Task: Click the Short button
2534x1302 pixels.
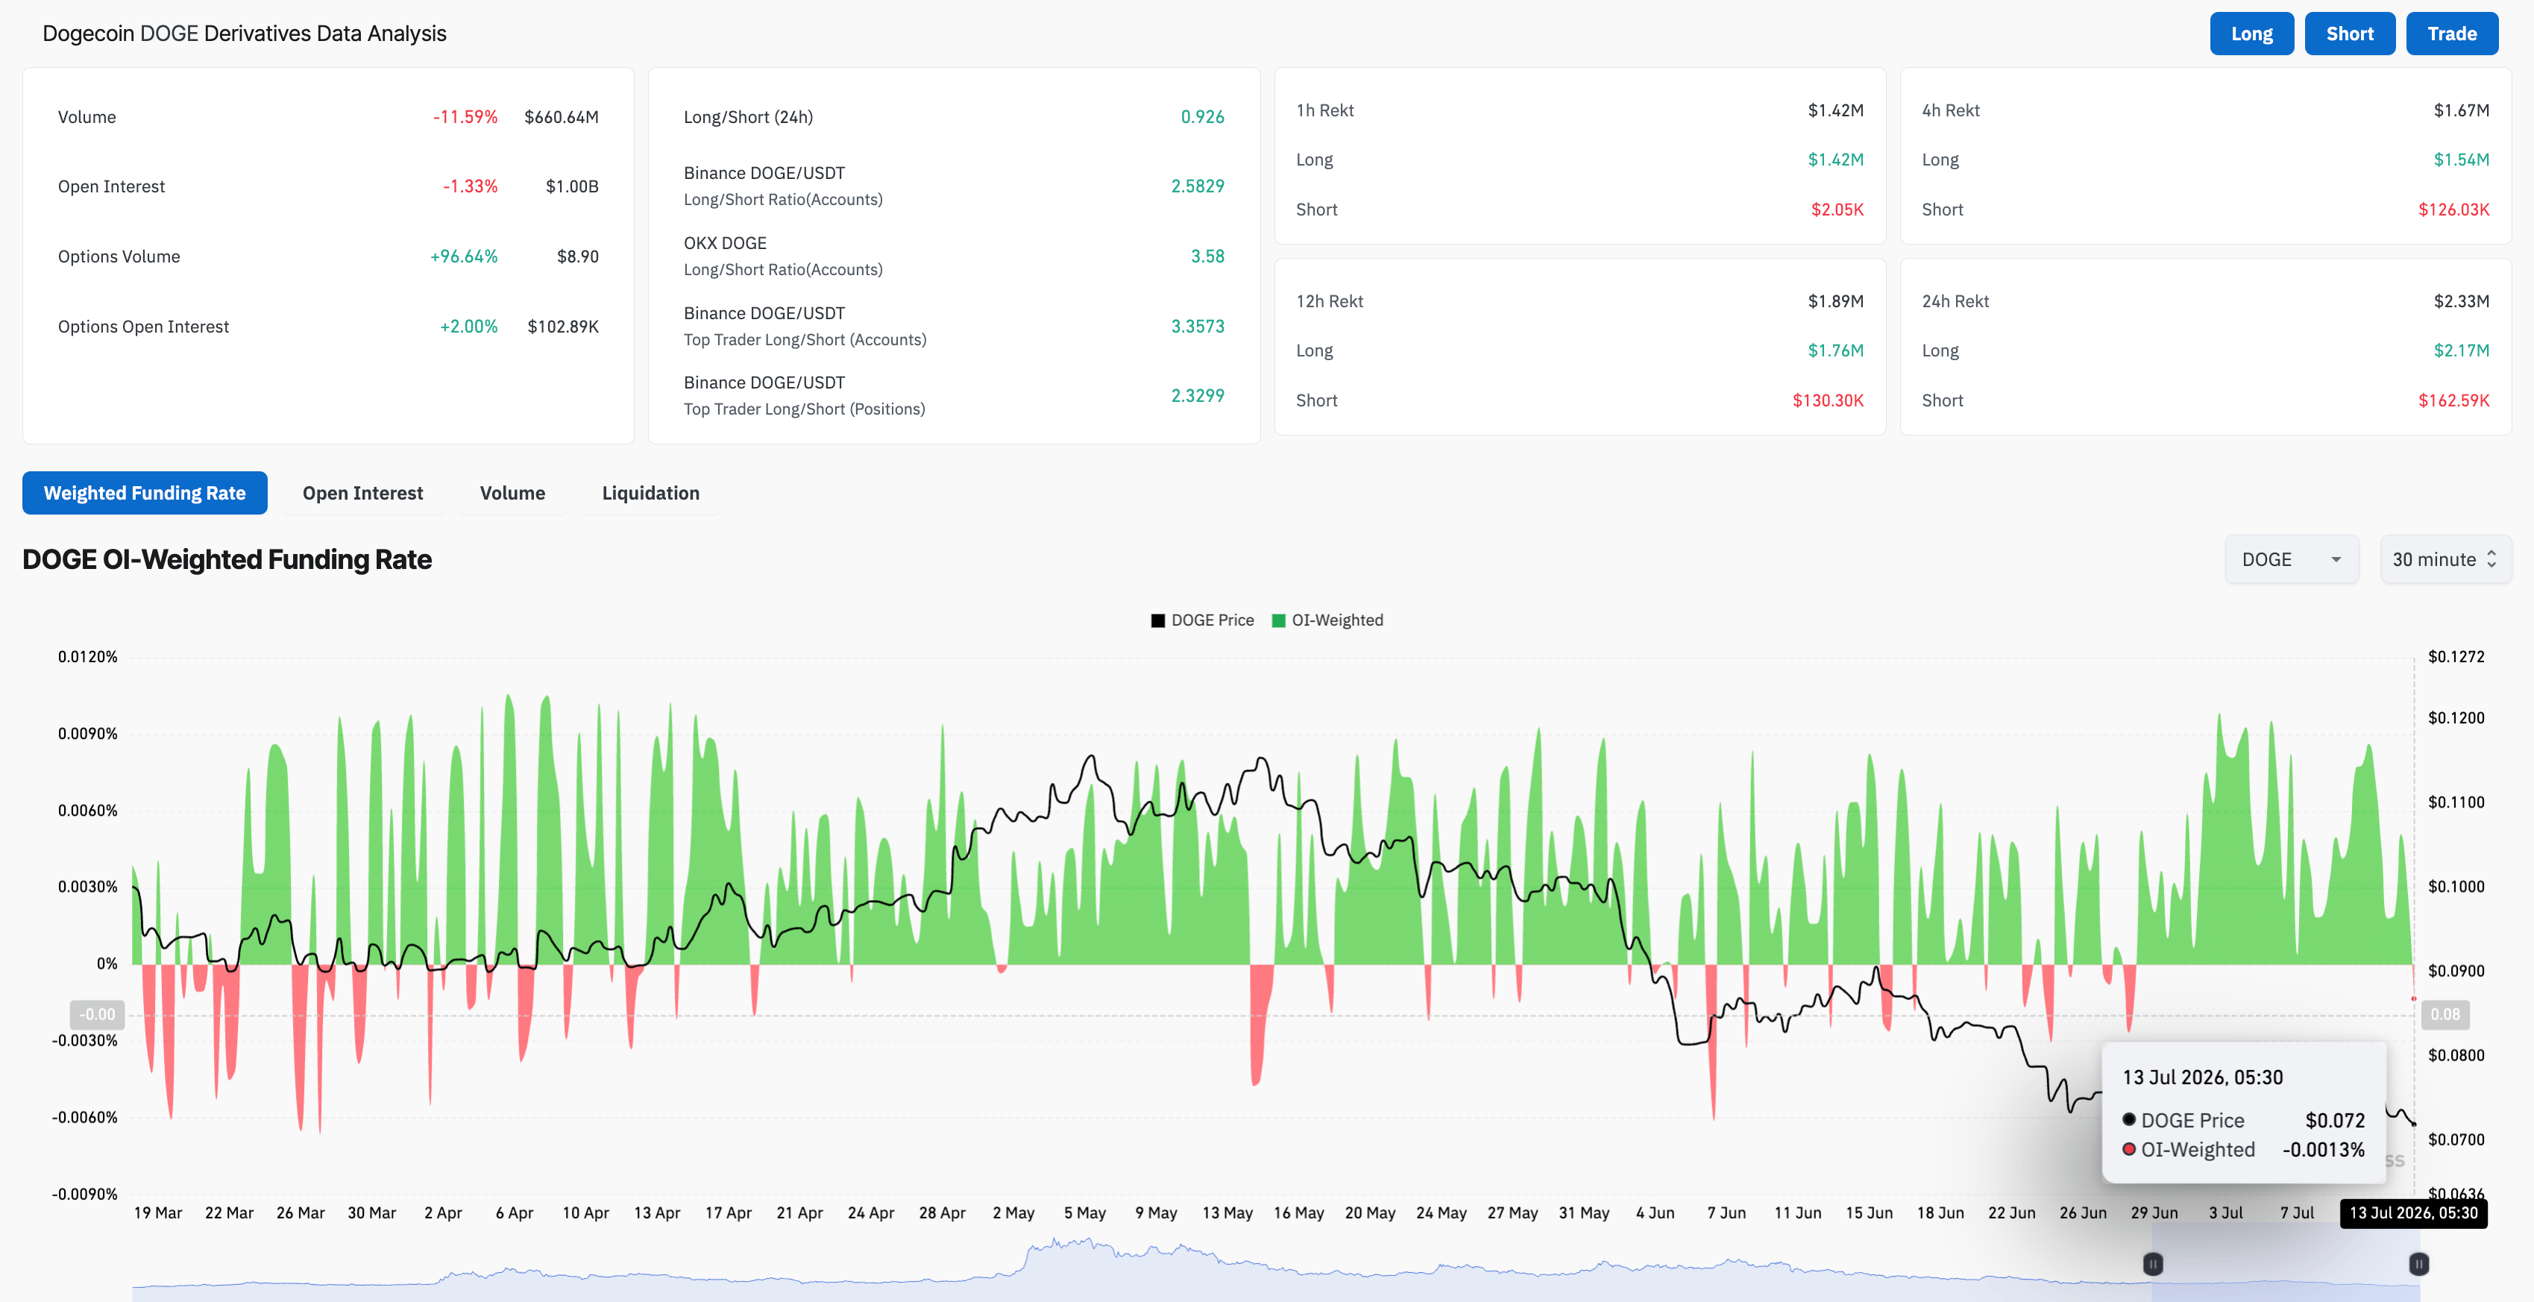Action: pyautogui.click(x=2349, y=34)
